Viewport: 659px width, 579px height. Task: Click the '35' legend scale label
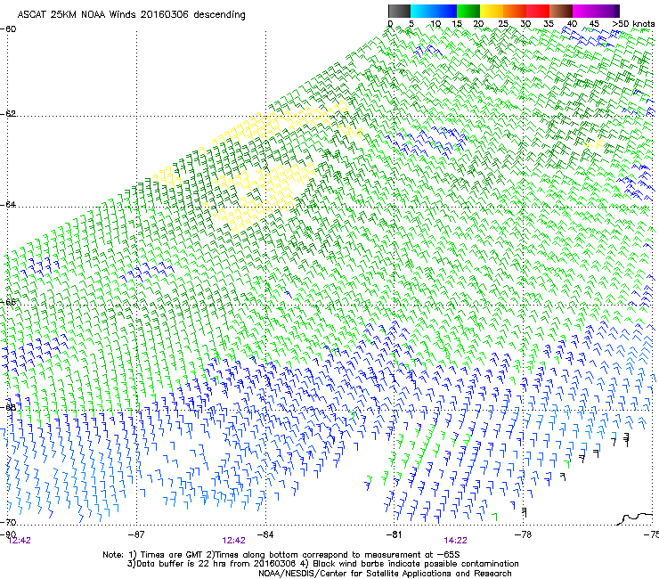[x=549, y=24]
